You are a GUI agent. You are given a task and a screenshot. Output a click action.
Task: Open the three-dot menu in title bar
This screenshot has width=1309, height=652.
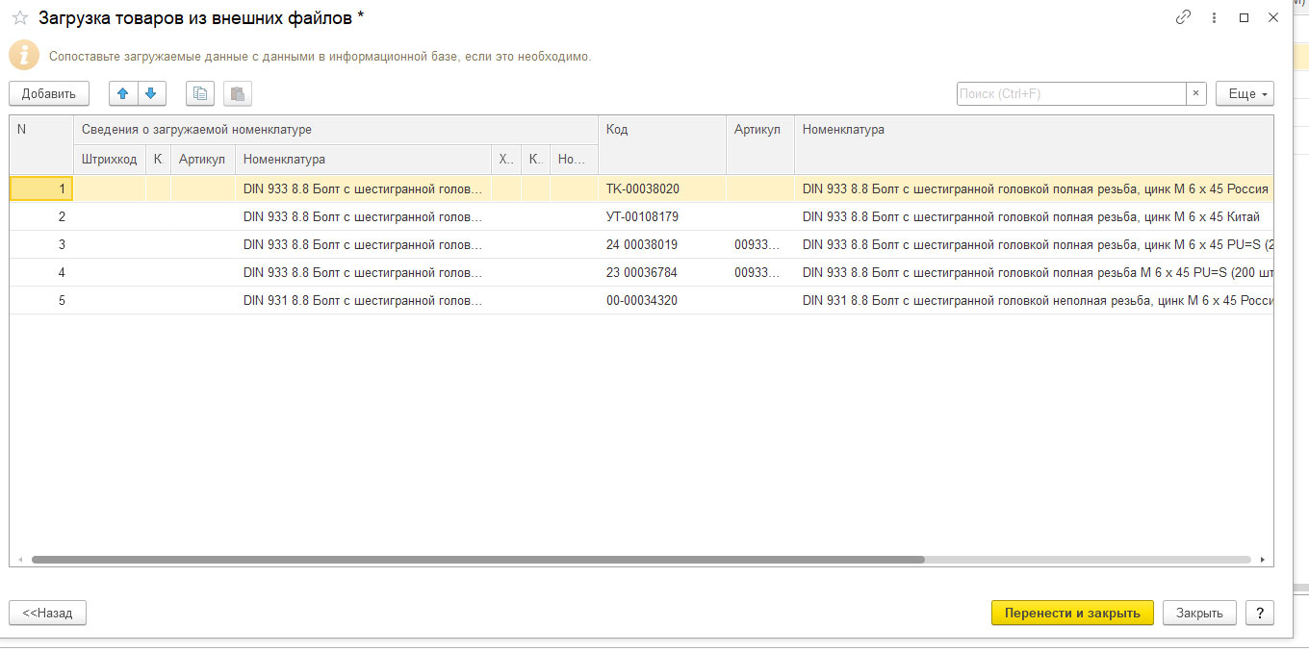pos(1214,17)
